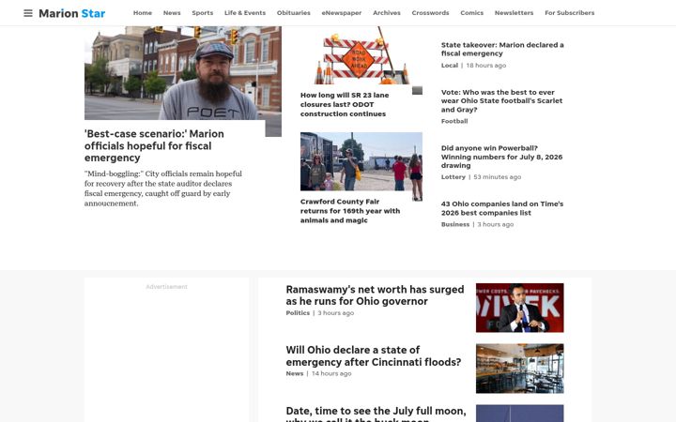Click the '18 hours ago' timestamp
The image size is (676, 422).
point(486,66)
